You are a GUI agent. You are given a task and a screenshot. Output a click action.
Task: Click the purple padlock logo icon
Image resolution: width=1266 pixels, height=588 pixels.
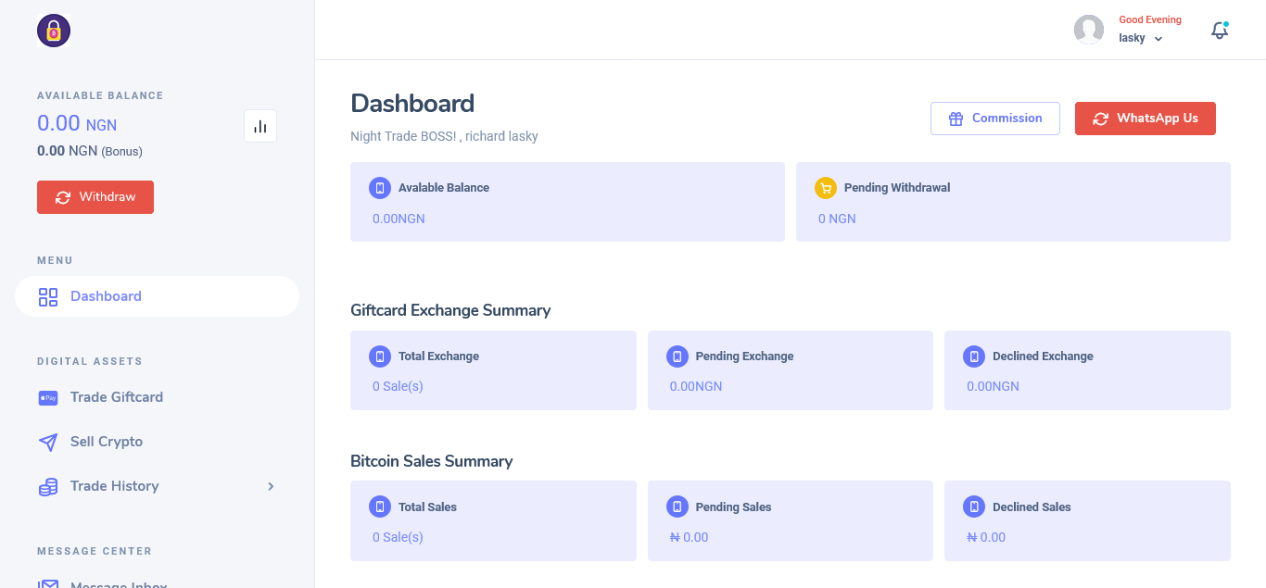click(x=54, y=31)
